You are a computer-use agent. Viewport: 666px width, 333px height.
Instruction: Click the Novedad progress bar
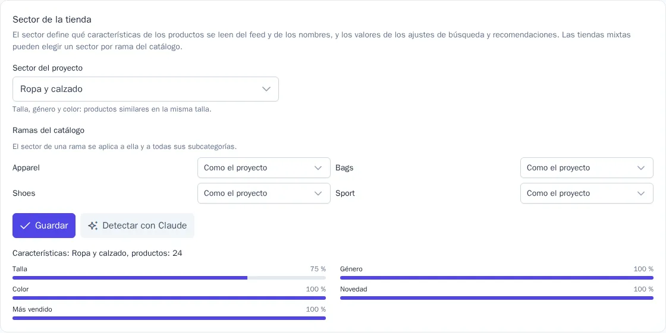pos(497,298)
